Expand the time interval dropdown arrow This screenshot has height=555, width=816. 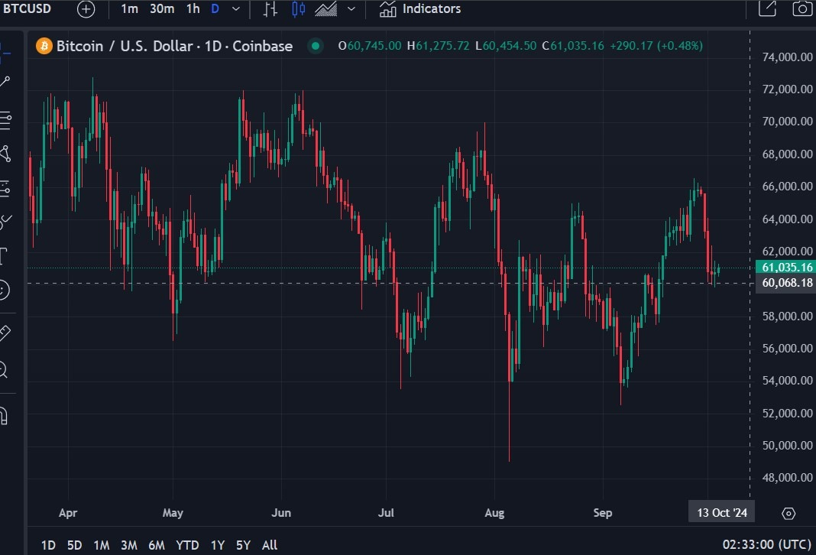coord(236,9)
